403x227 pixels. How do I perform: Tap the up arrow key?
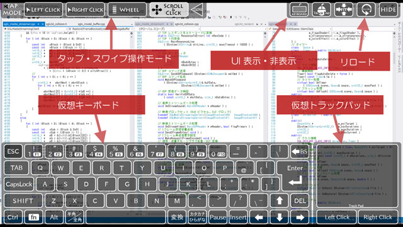point(280,201)
